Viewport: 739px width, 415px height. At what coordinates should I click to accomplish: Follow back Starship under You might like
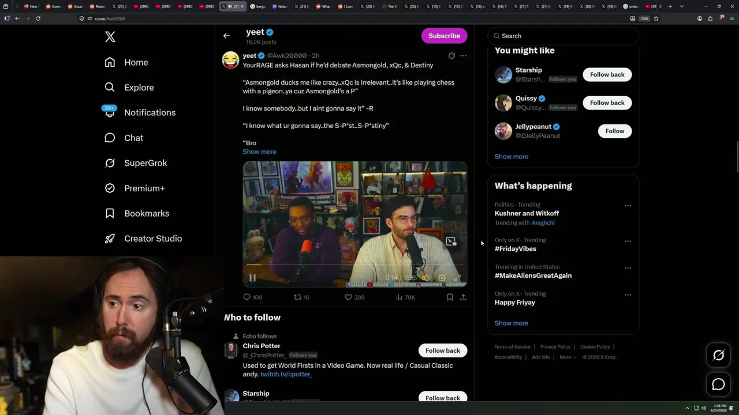click(x=607, y=74)
